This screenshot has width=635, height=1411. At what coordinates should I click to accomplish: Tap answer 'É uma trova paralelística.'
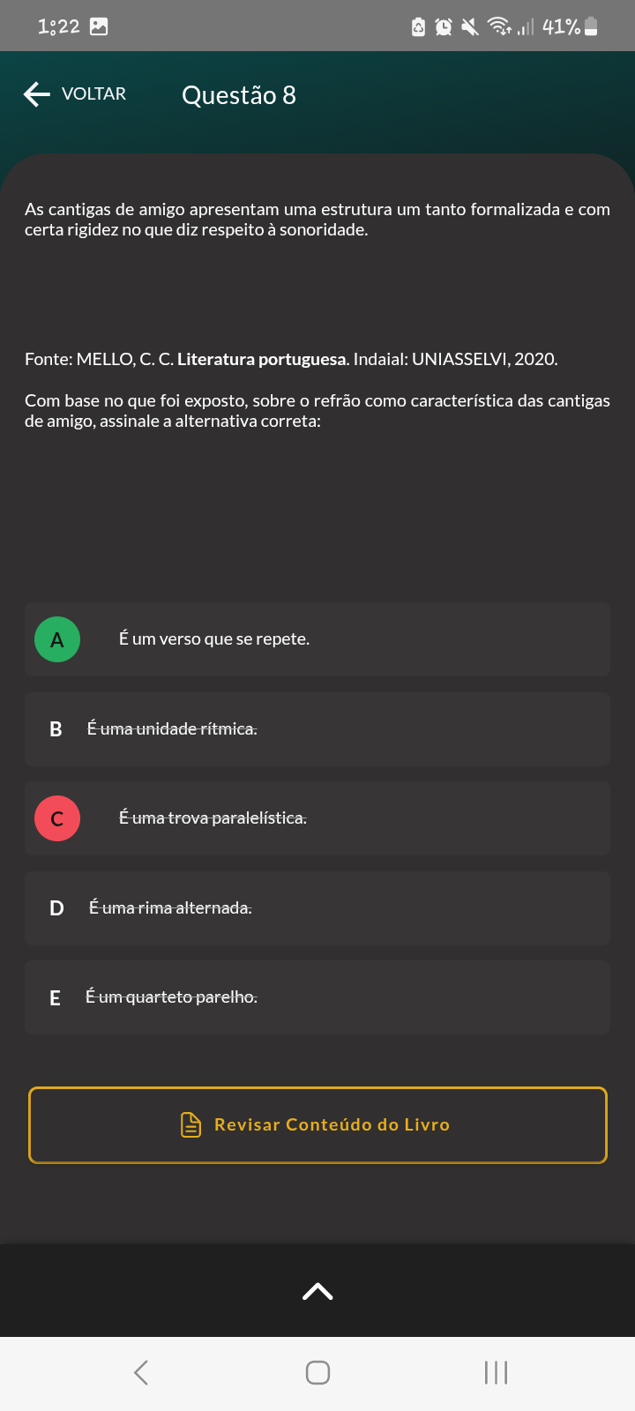pyautogui.click(x=213, y=818)
